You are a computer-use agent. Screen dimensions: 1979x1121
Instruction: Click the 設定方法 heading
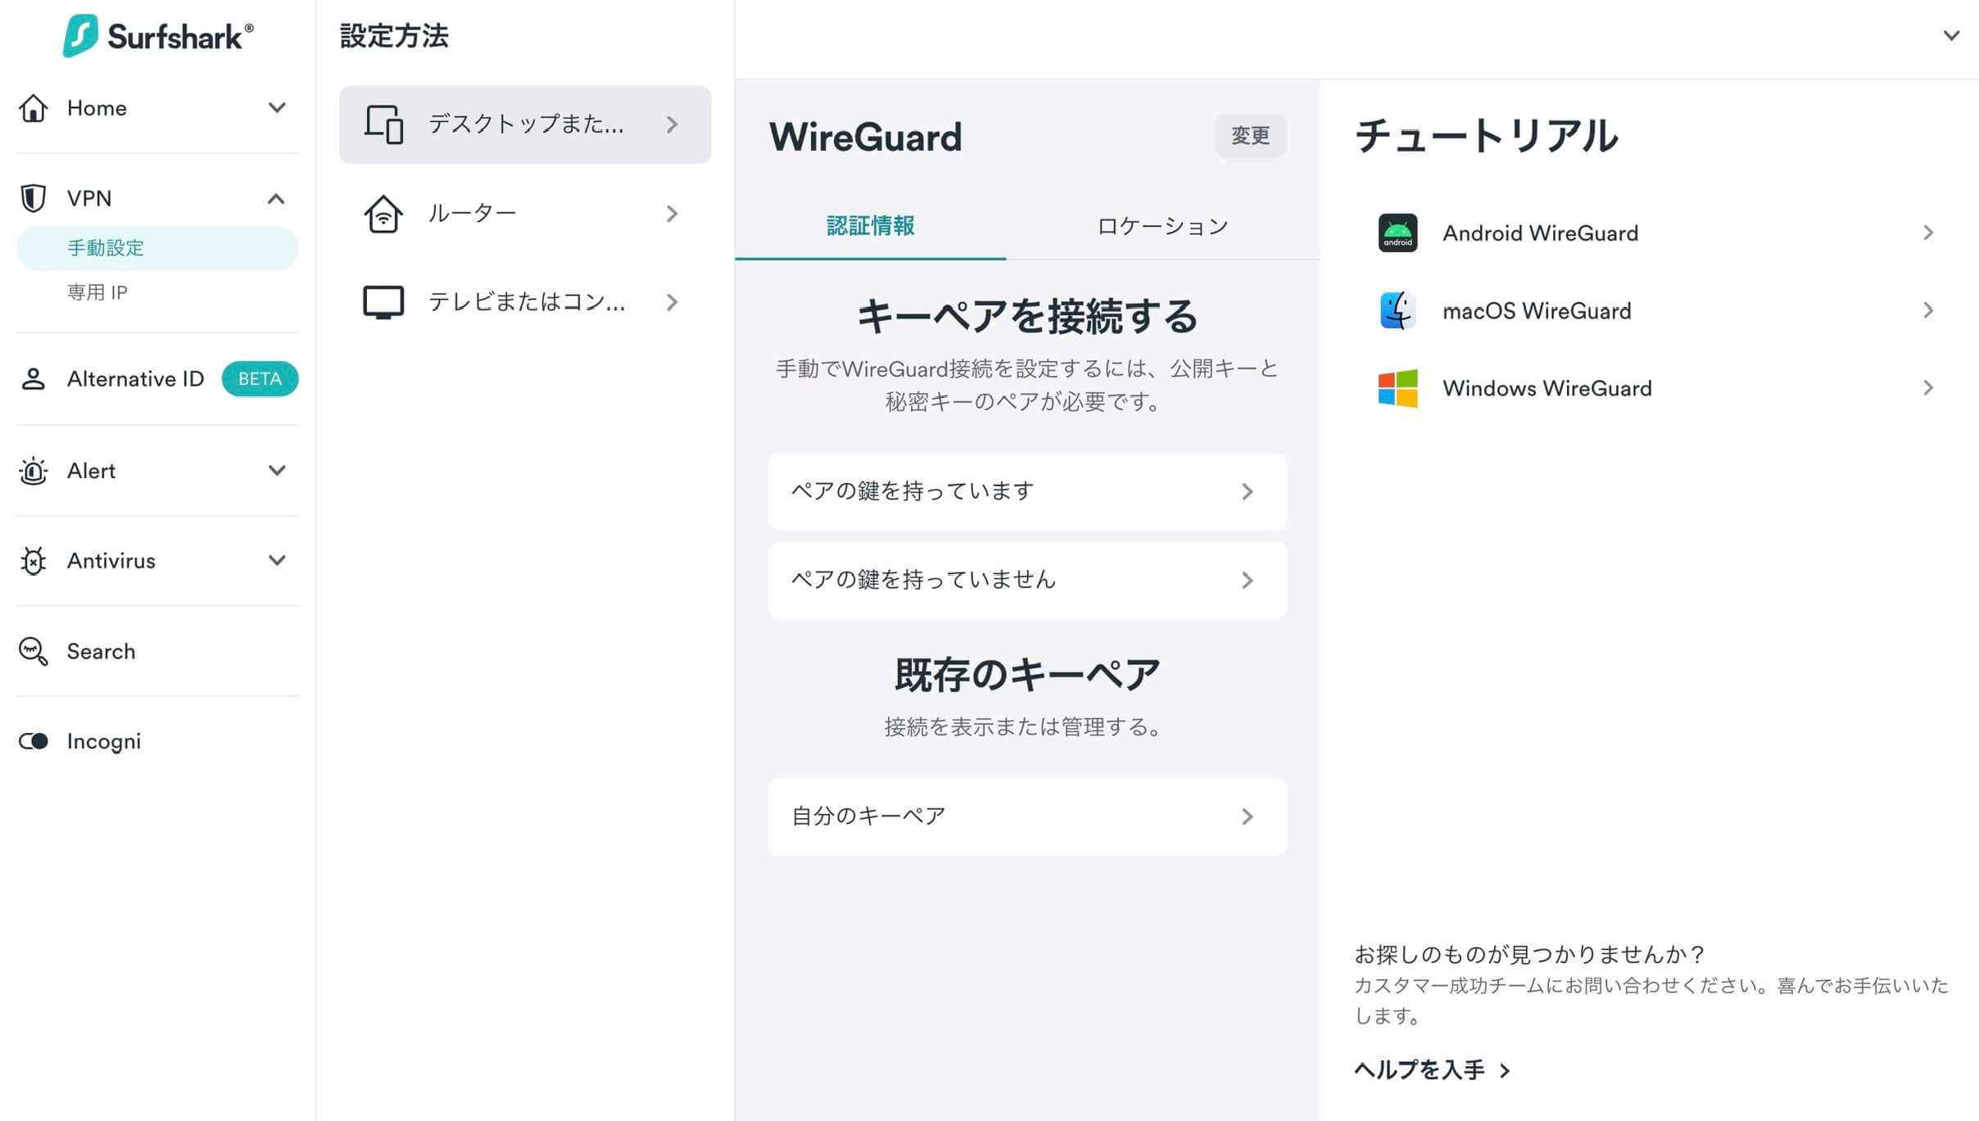[394, 36]
